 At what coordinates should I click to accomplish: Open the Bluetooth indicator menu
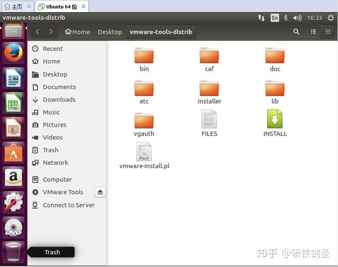286,18
